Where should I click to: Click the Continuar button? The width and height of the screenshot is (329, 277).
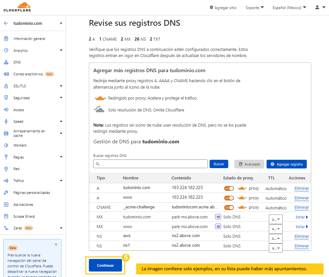105,265
